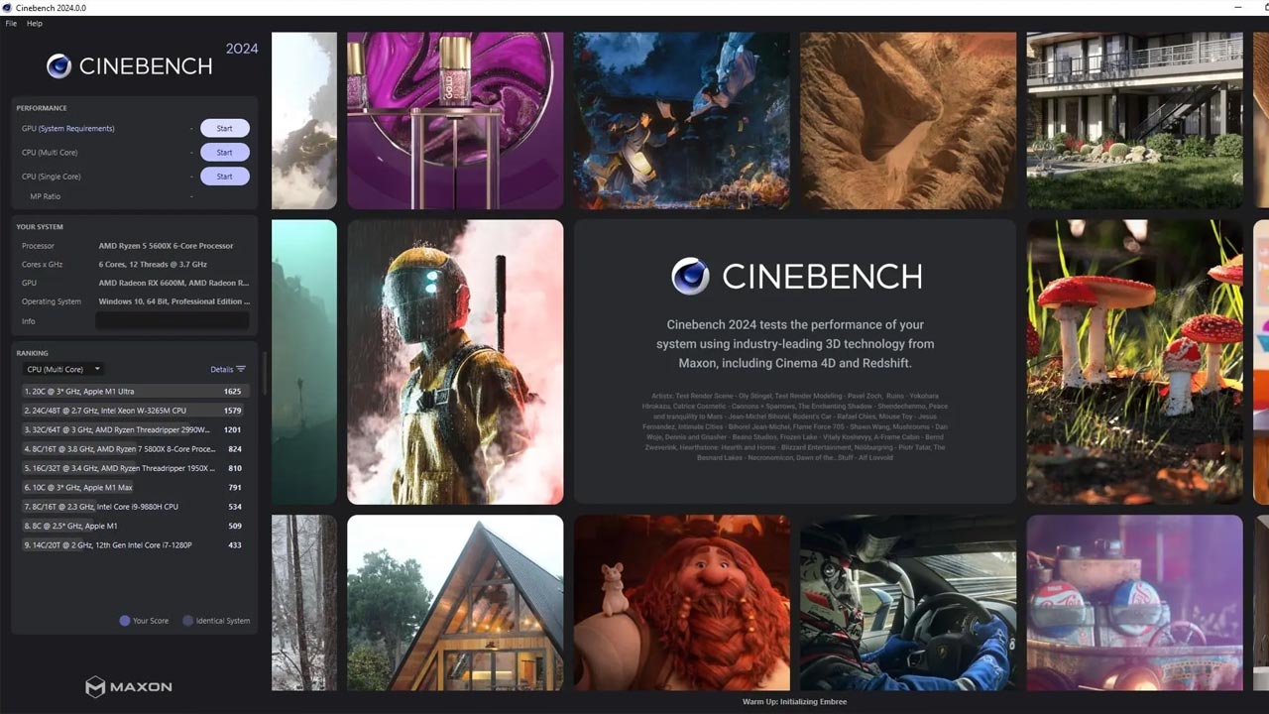Select the 8C Apple M1 ranking row
The width and height of the screenshot is (1269, 714).
coord(134,526)
